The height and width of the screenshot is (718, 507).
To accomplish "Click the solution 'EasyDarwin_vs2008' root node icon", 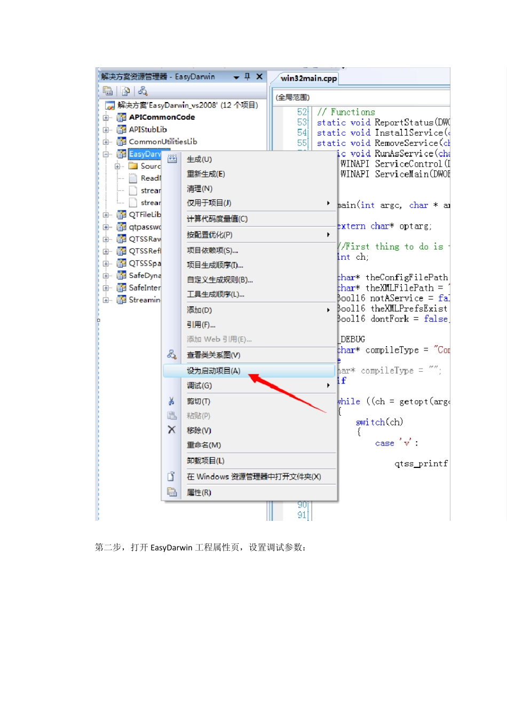I will [x=110, y=105].
